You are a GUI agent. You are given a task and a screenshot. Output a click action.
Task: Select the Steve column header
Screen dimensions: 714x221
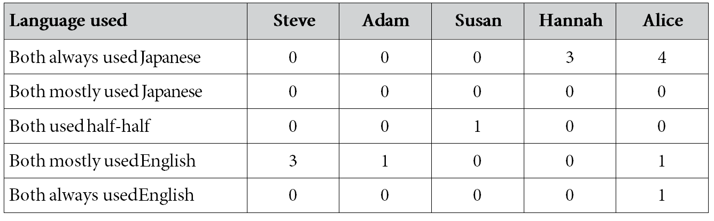pyautogui.click(x=294, y=21)
